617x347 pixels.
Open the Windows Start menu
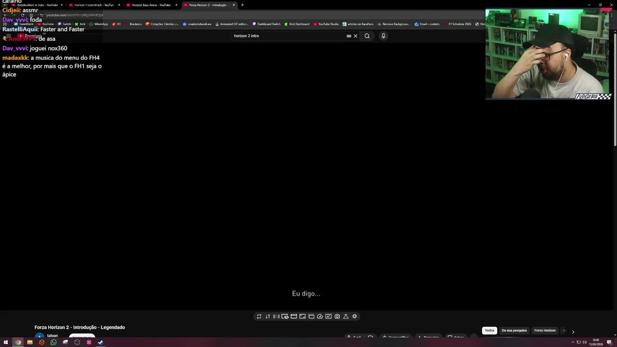[x=6, y=343]
